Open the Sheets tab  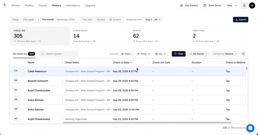pos(15,5)
